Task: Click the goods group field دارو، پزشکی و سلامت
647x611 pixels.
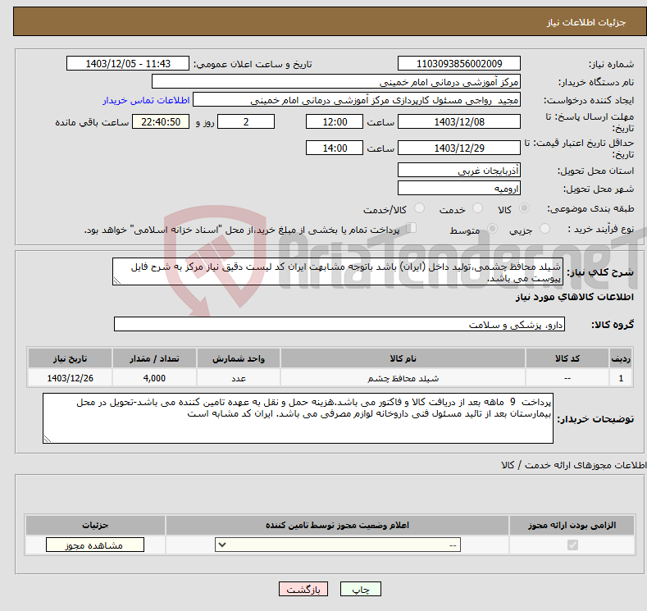Action: (339, 324)
